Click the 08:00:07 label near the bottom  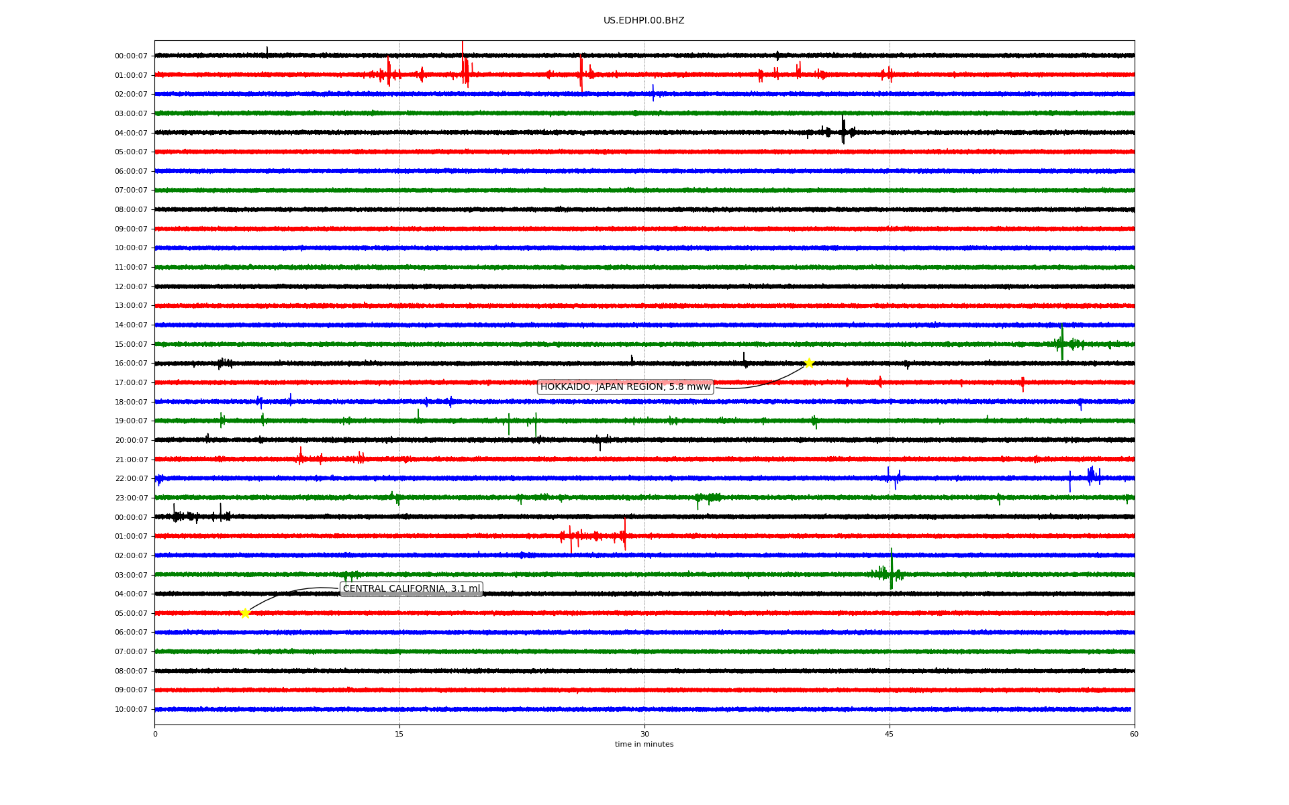(131, 672)
